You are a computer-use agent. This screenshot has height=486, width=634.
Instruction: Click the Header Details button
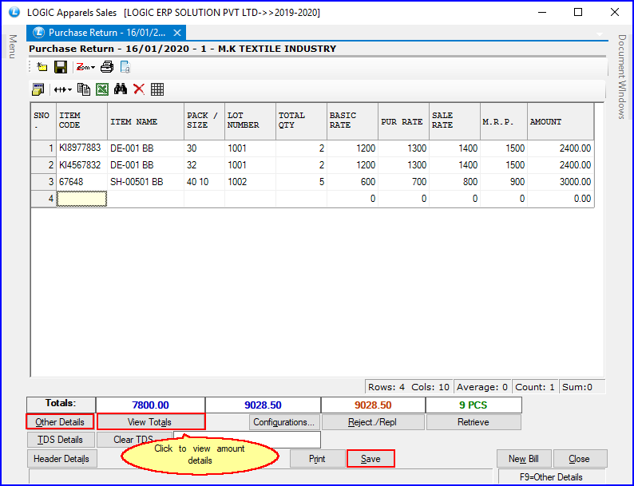pyautogui.click(x=61, y=459)
